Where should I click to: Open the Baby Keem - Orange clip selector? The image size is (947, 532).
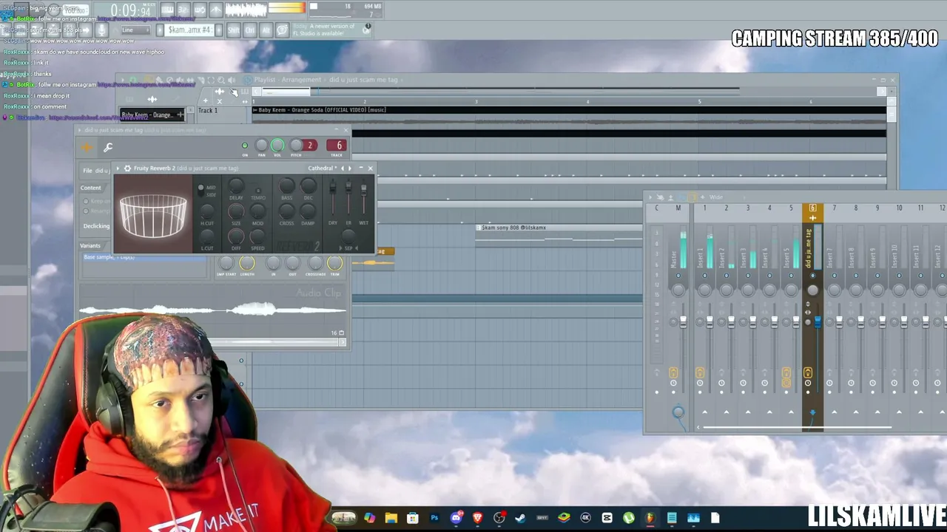tap(153, 115)
